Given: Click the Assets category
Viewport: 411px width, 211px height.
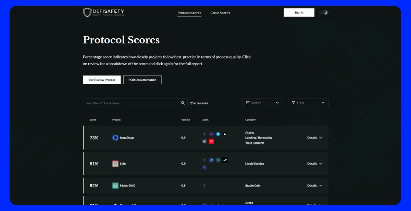Looking at the screenshot, I should tap(250, 133).
